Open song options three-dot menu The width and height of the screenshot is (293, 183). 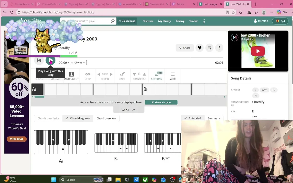click(219, 48)
